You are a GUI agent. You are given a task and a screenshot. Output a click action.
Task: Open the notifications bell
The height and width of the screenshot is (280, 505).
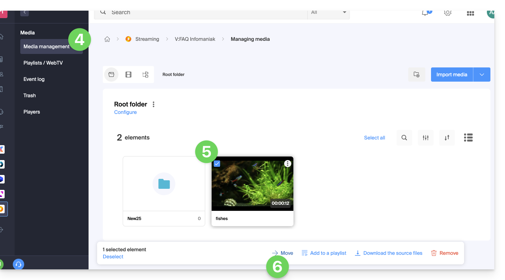point(425,13)
